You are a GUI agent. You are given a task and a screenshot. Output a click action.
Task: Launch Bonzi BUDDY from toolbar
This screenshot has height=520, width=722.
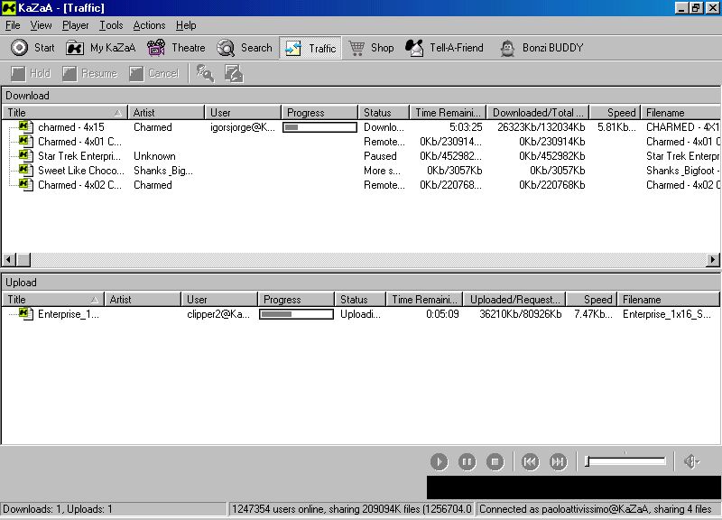[541, 48]
